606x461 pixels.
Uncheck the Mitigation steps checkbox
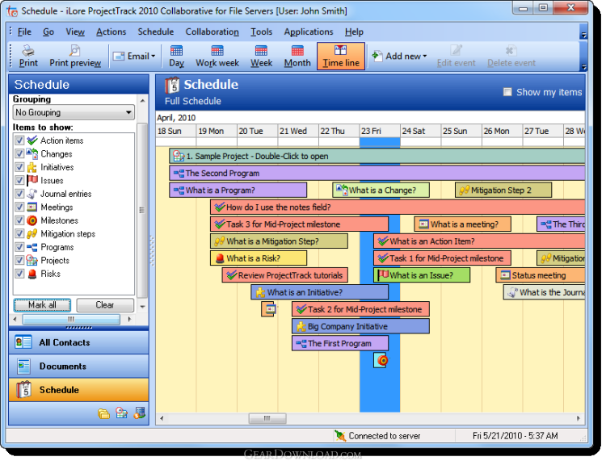pos(19,233)
